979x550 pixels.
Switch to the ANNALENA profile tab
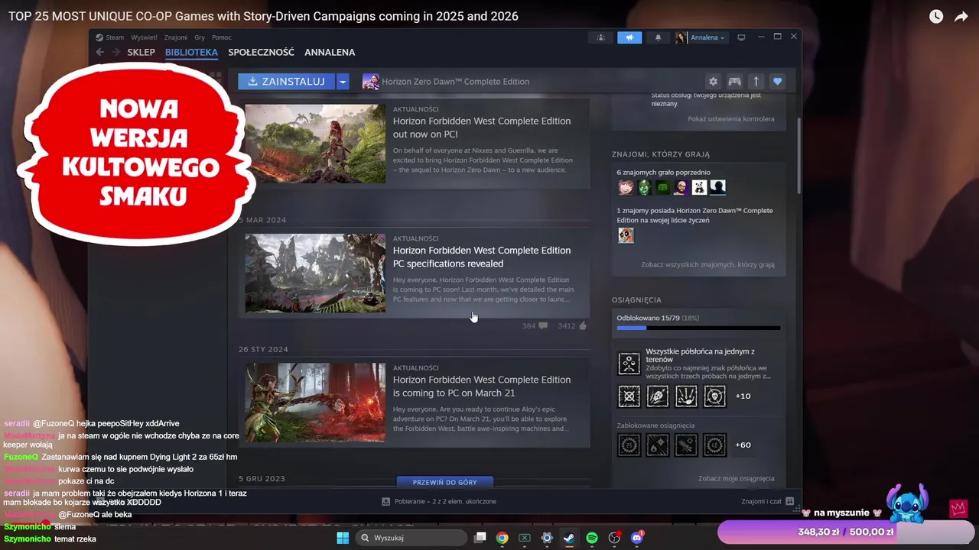click(330, 52)
